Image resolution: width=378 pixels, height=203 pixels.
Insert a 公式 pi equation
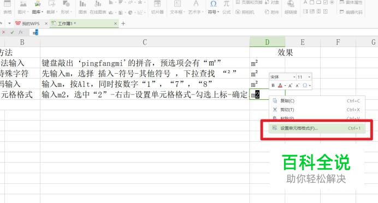226,7
